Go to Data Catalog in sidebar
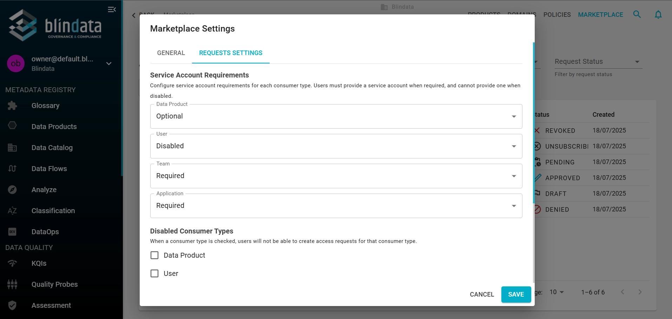672x319 pixels. pos(52,148)
